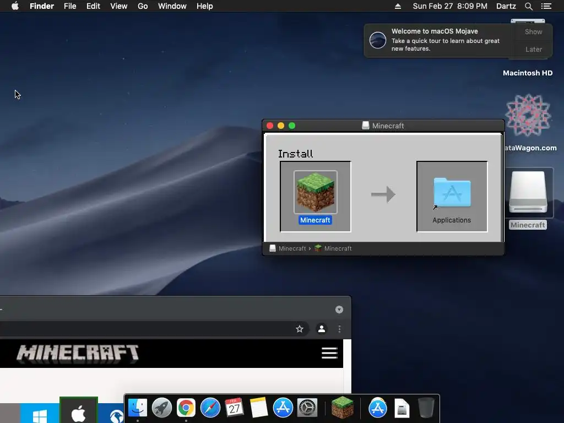Open Launchpad rocket icon in Dock

(162, 408)
